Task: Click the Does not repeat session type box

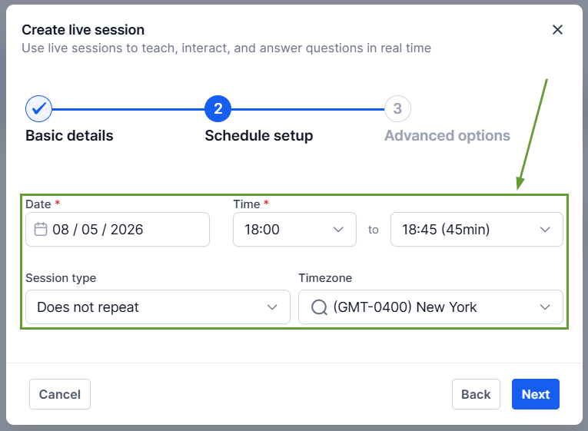Action: [146, 307]
